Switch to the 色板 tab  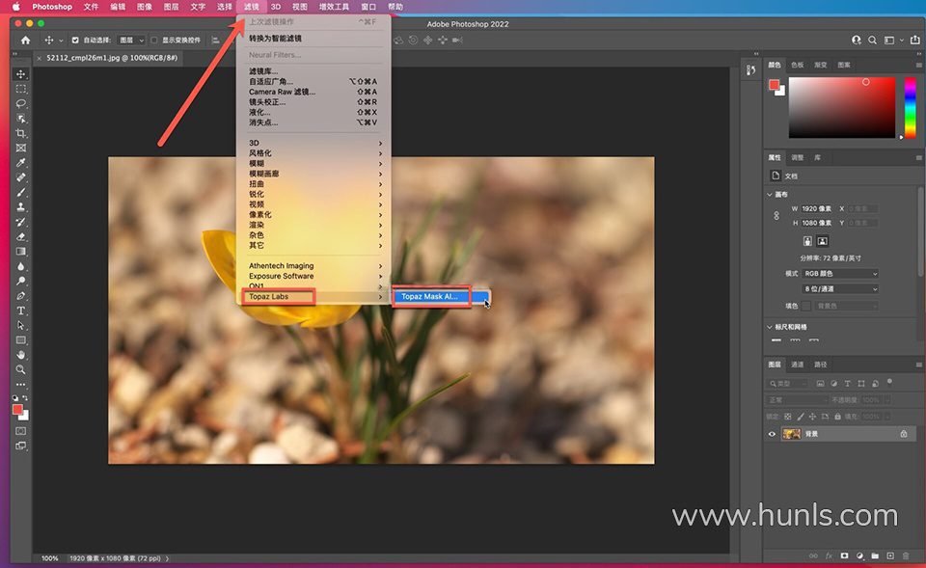point(798,65)
